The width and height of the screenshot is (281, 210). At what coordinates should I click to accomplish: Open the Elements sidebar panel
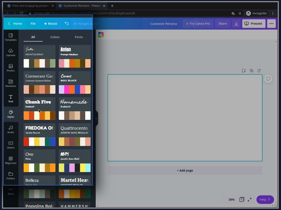[x=11, y=83]
